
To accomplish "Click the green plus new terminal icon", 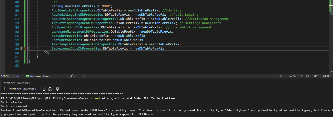I will (x=4, y=89).
